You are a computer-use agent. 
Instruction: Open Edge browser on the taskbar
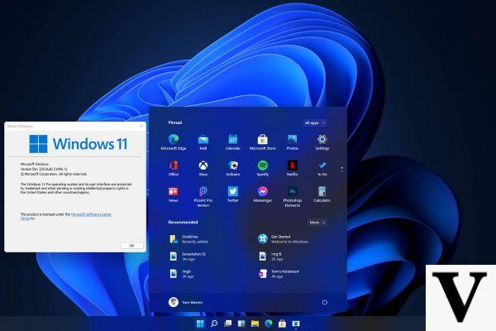[268, 324]
